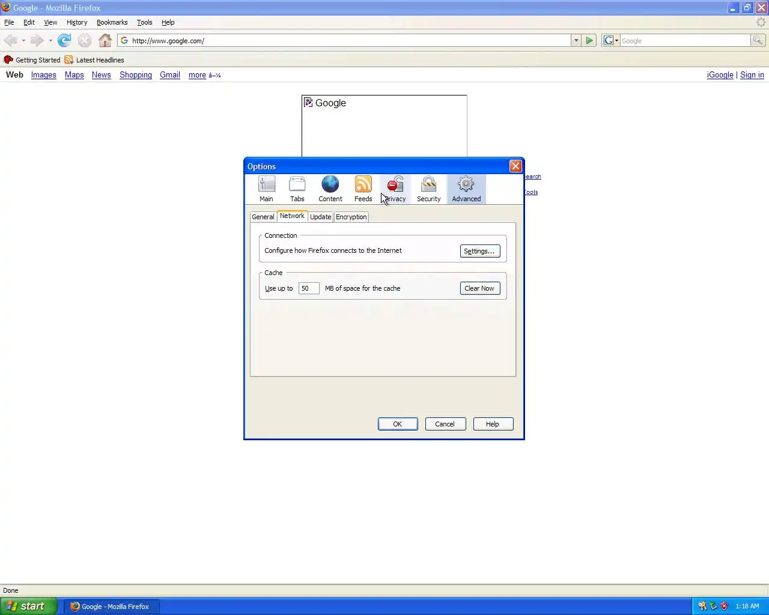Click the URL address bar
769x615 pixels.
coord(345,40)
